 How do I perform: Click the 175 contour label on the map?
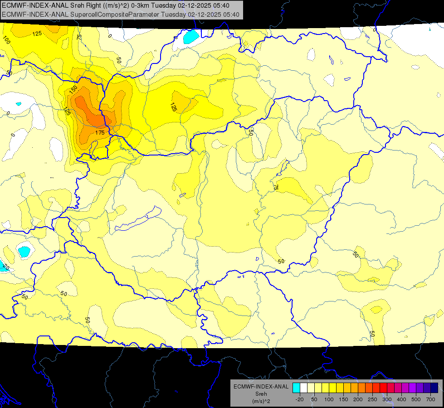pos(100,132)
